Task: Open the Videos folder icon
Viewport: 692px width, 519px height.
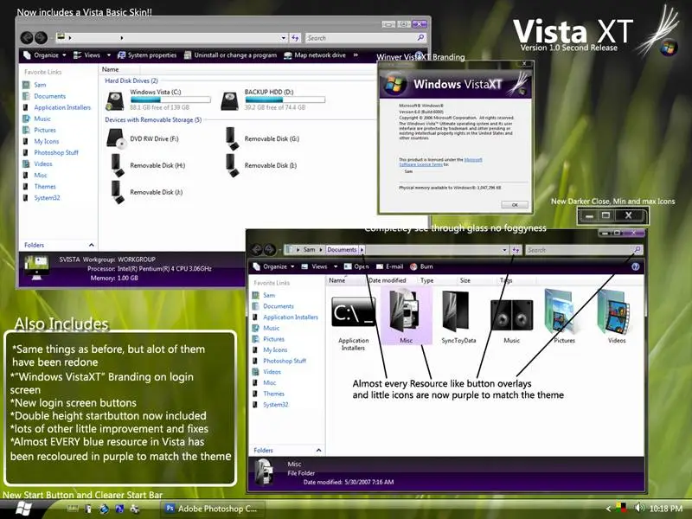Action: tap(614, 311)
